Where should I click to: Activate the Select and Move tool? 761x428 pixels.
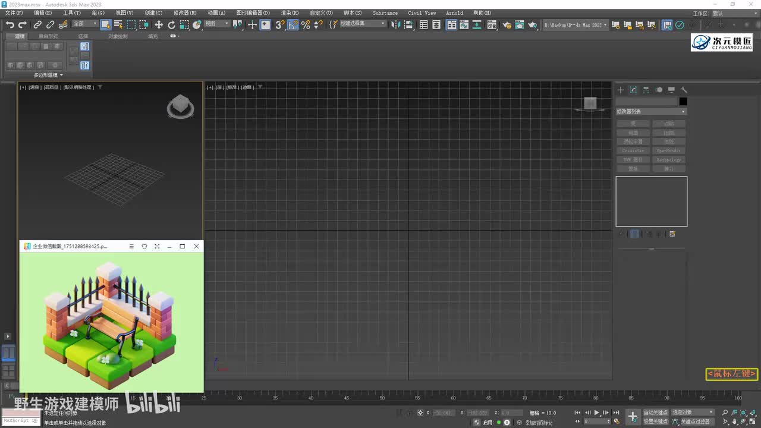pos(159,24)
